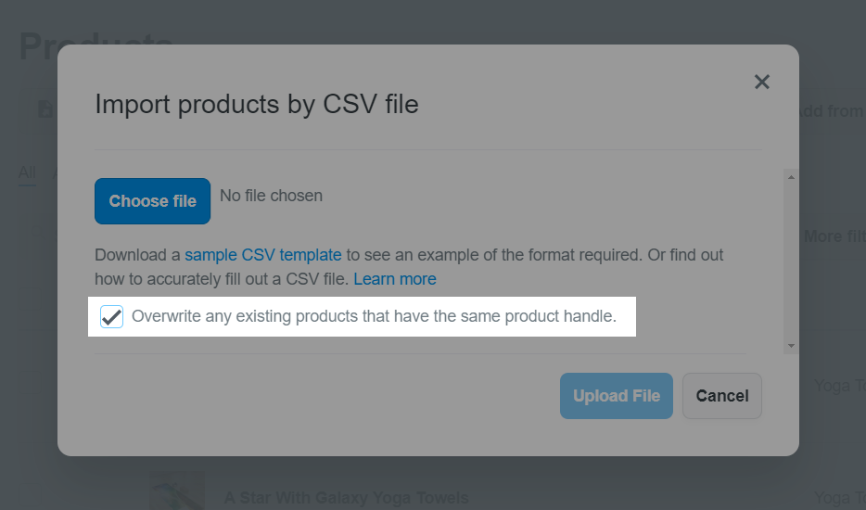866x510 pixels.
Task: Open the A Star With Galaxy Yoga Towels product
Action: (x=346, y=498)
